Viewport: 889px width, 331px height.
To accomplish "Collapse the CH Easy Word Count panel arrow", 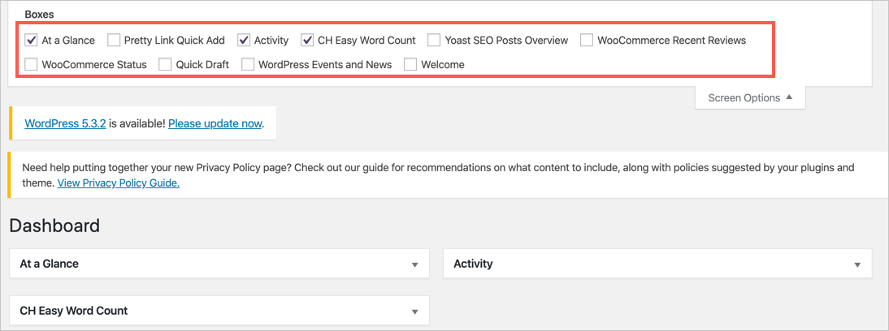I will (414, 312).
